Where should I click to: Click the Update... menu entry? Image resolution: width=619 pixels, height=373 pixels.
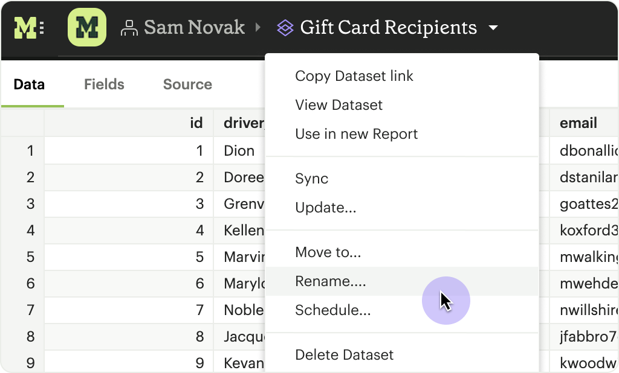click(x=325, y=208)
